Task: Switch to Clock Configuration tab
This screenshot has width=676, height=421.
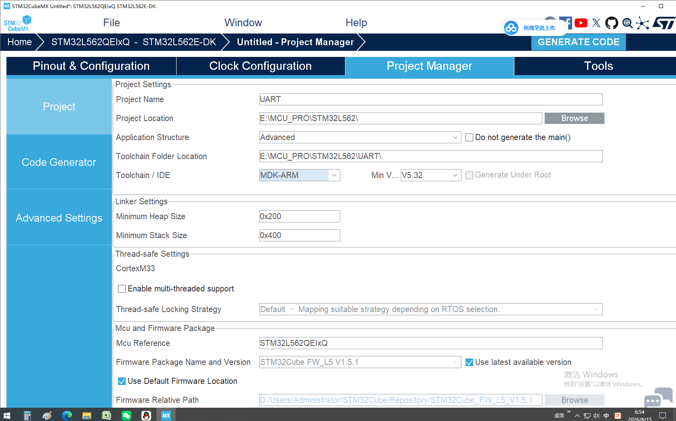Action: click(x=261, y=66)
